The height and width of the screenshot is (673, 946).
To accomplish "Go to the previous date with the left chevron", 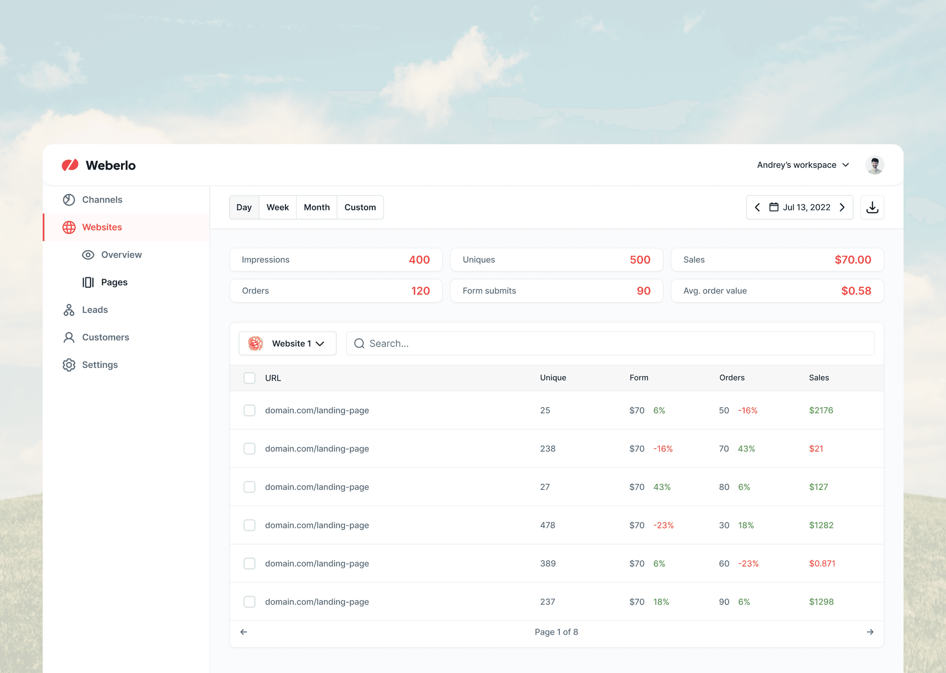I will tap(758, 208).
